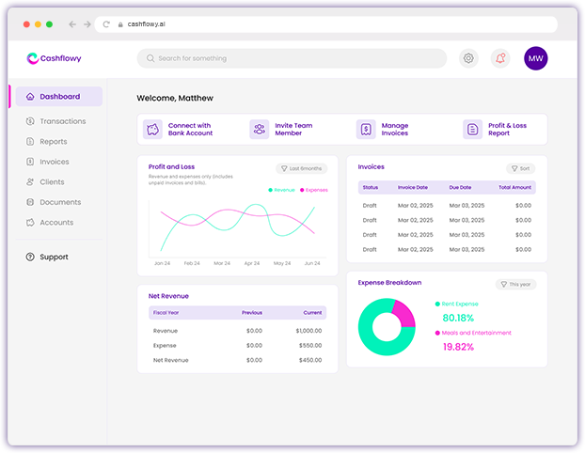
Task: Open Transactions in the sidebar
Action: [62, 121]
